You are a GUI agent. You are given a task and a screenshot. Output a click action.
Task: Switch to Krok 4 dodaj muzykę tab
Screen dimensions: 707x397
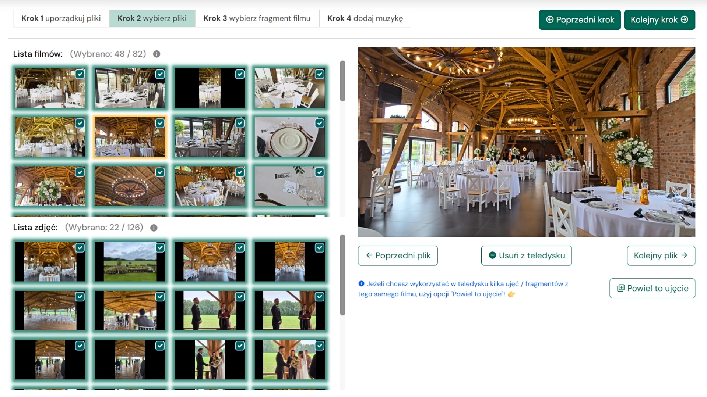click(x=365, y=18)
